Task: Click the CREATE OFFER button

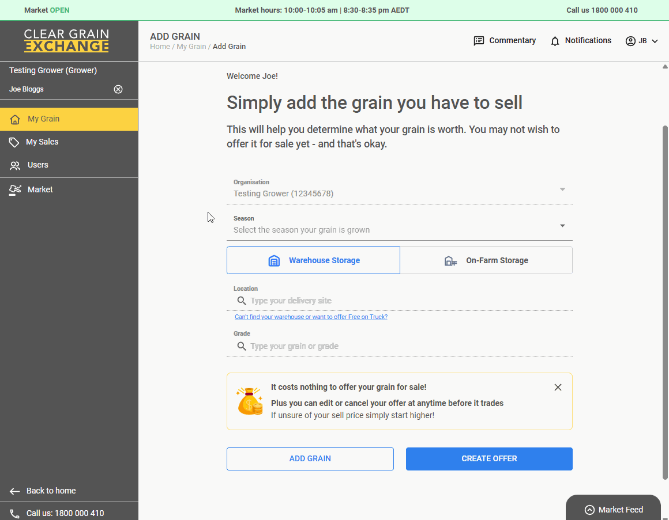Action: [489, 459]
